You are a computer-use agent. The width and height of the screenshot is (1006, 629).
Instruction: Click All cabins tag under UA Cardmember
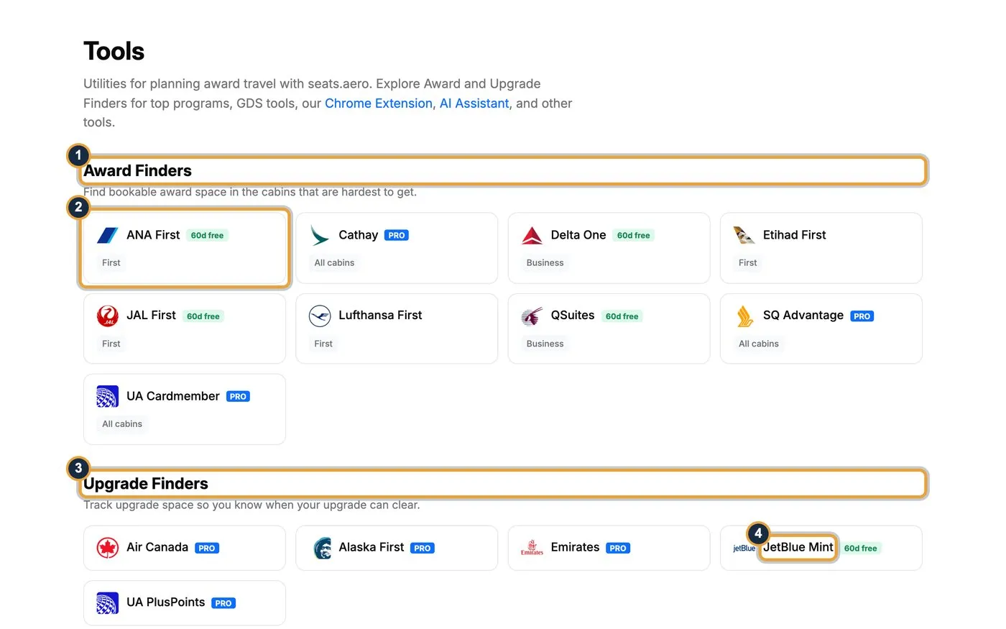[122, 424]
